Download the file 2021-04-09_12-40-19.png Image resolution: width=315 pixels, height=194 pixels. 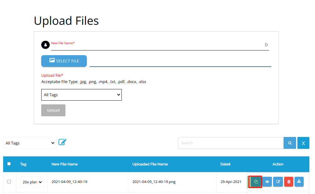point(299,182)
